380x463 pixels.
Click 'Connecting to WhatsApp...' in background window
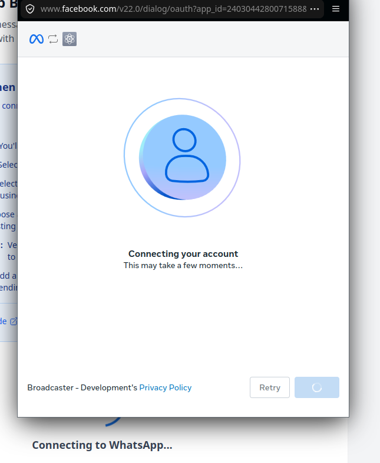[103, 445]
